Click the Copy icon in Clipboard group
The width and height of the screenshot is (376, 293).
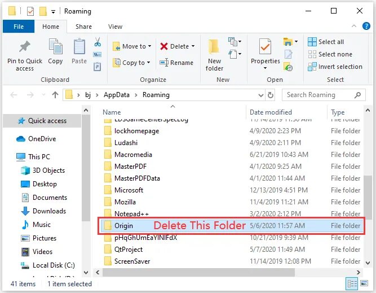[55, 46]
